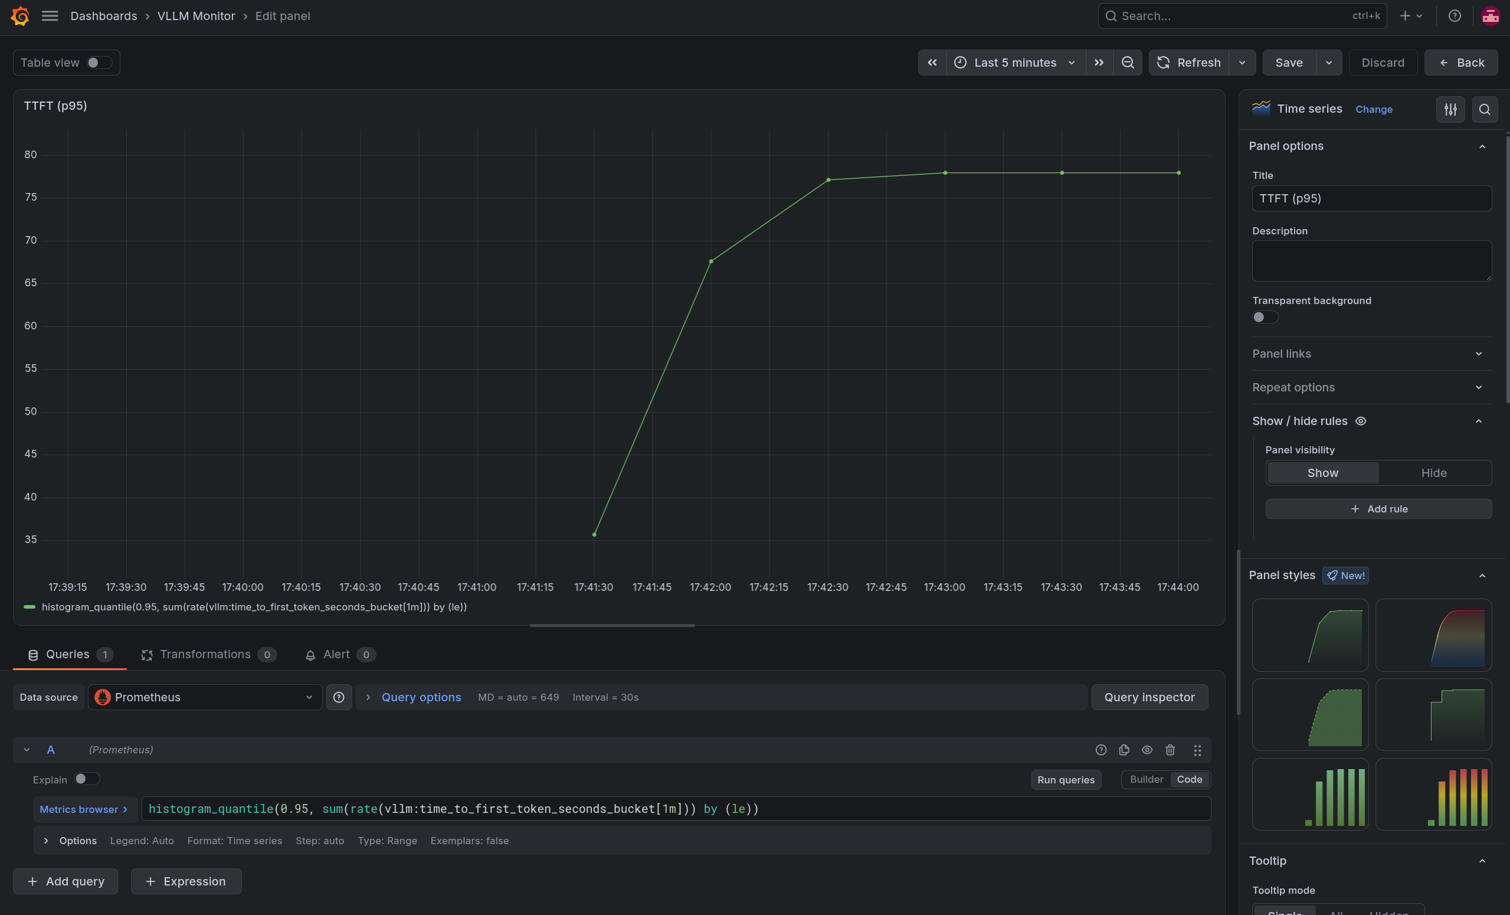This screenshot has width=1510, height=915.
Task: Click the user avatar icon
Action: coord(1490,16)
